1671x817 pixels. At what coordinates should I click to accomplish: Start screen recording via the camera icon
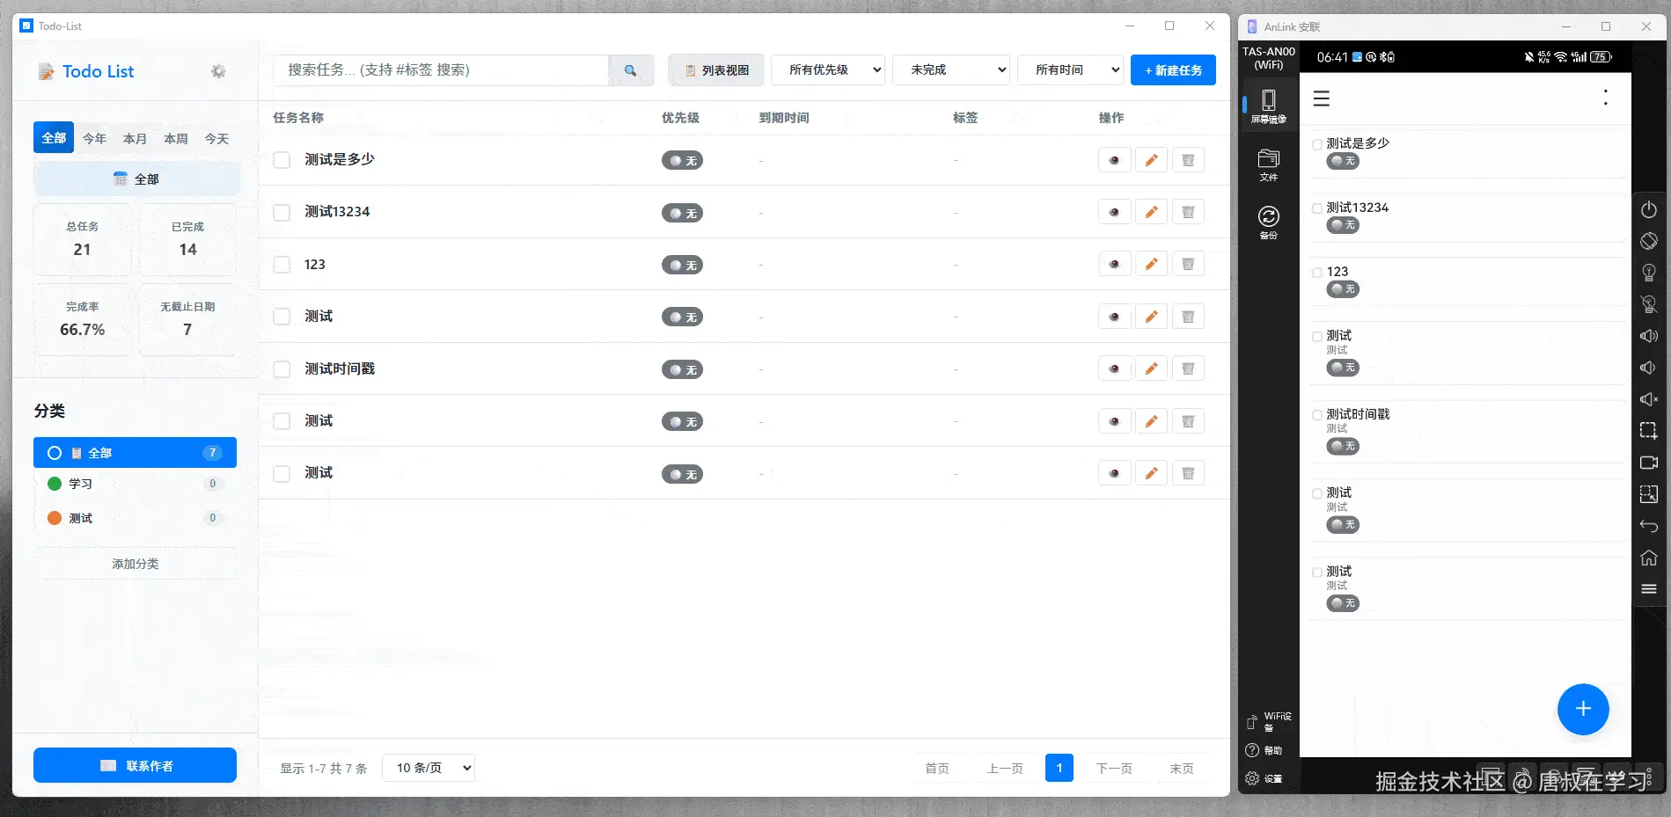1649,463
